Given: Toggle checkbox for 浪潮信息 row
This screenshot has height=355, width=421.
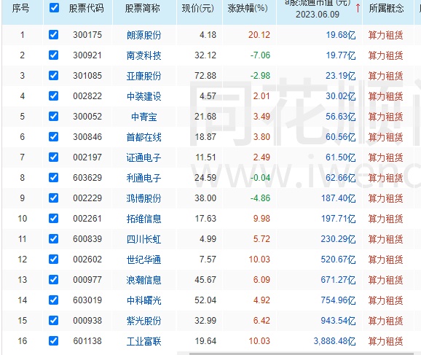Looking at the screenshot, I should point(53,280).
